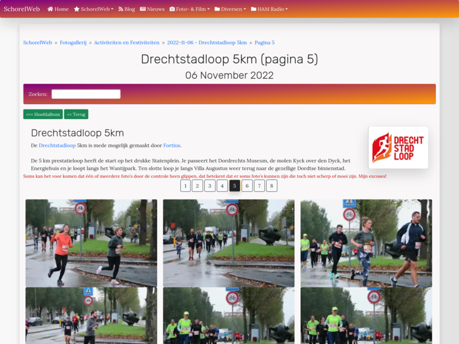This screenshot has height=344, width=459.
Task: Open 2022-11-06 - Drechtstadloop 5km breadcrumb
Action: pyautogui.click(x=207, y=42)
